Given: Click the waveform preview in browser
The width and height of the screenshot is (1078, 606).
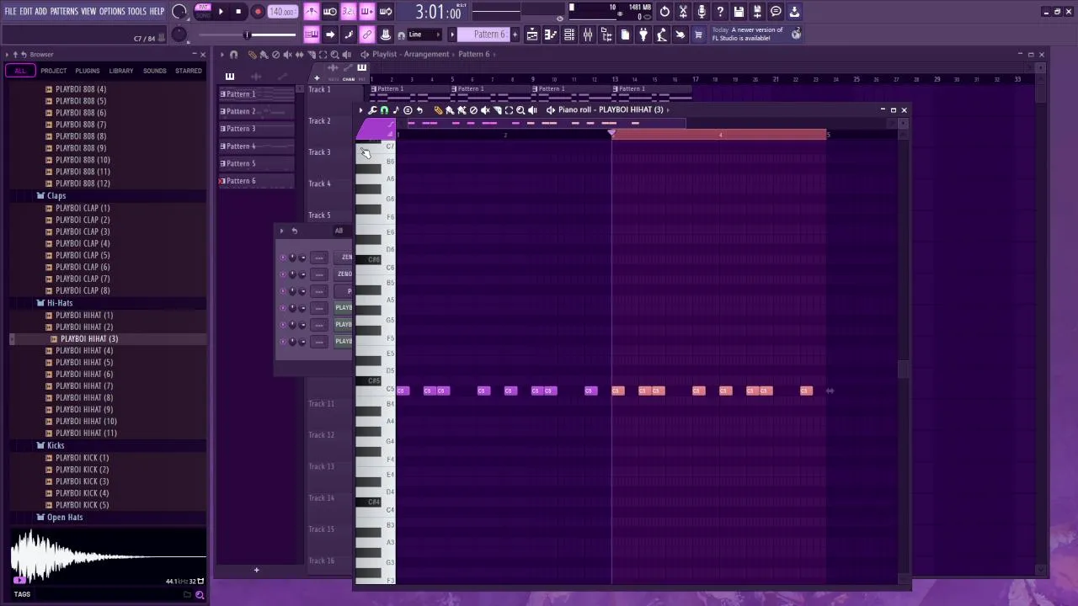Looking at the screenshot, I should tap(108, 556).
